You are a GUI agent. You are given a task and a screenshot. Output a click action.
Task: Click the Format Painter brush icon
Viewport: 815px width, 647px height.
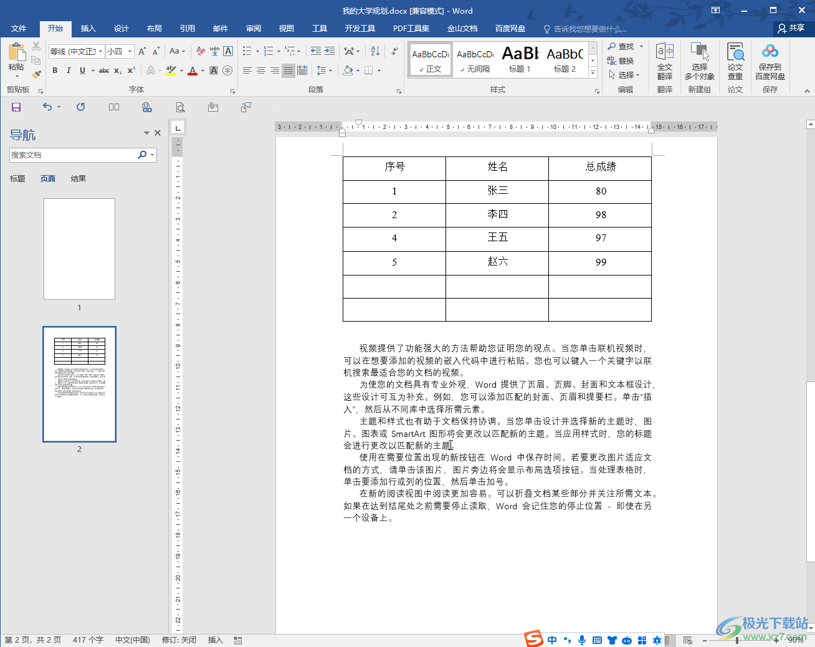pyautogui.click(x=36, y=74)
